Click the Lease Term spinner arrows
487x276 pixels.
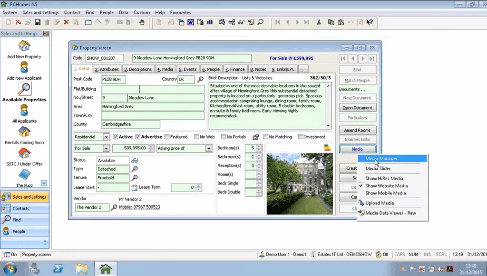tap(199, 187)
